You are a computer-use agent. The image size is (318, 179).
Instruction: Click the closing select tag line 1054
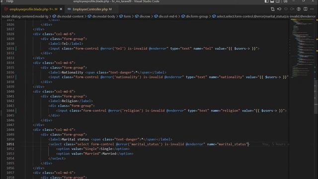click(57, 159)
